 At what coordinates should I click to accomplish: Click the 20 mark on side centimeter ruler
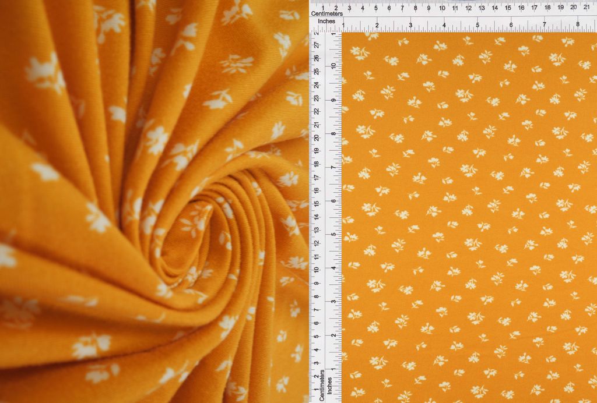[317, 137]
